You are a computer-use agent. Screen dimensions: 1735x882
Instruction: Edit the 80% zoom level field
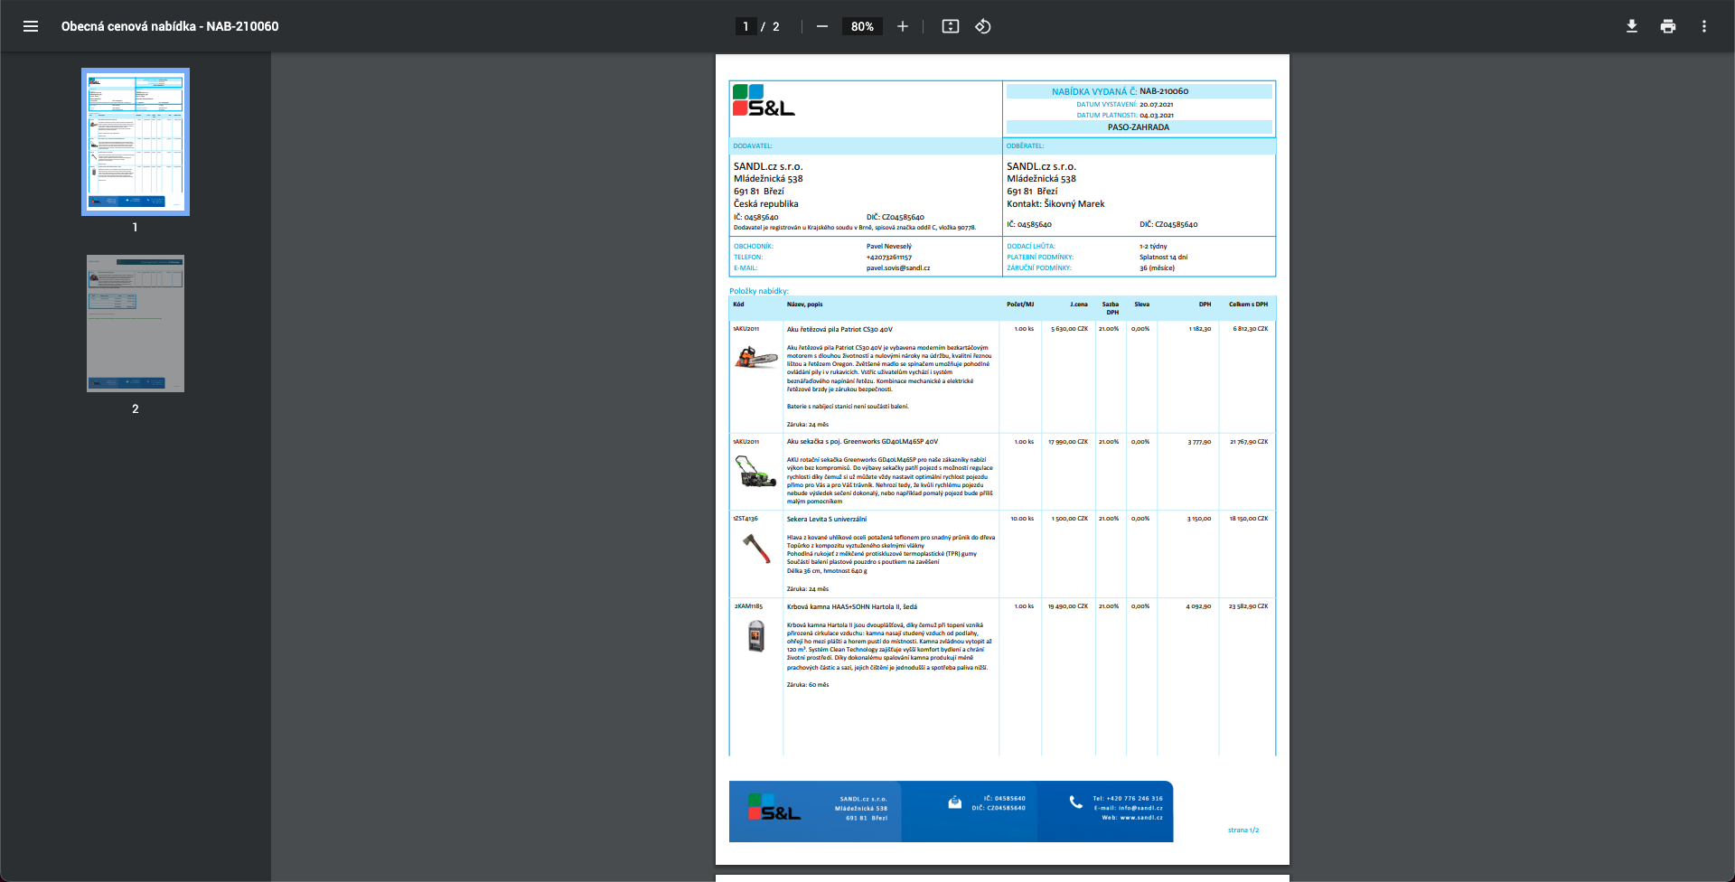tap(862, 26)
